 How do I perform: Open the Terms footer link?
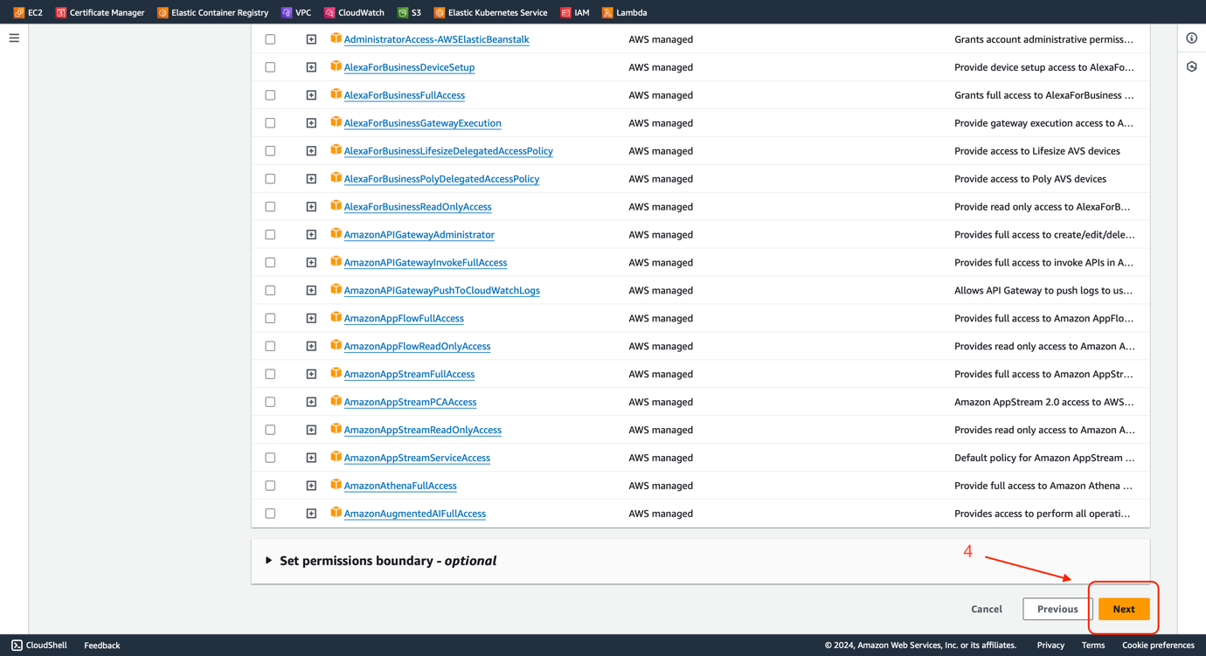click(x=1093, y=646)
